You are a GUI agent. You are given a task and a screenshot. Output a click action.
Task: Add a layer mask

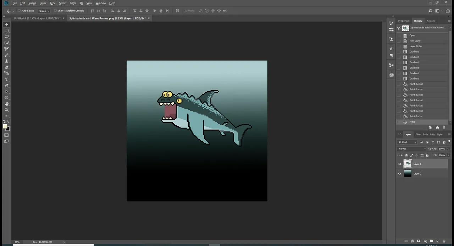tap(419, 241)
